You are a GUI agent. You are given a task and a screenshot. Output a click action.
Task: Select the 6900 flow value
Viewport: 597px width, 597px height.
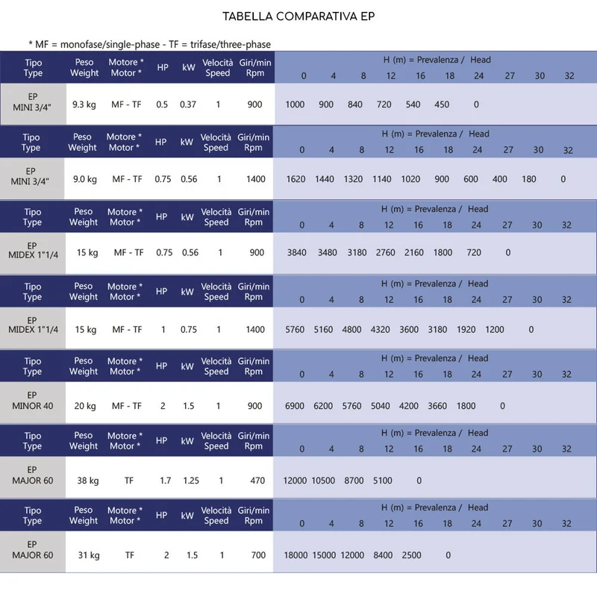[294, 406]
